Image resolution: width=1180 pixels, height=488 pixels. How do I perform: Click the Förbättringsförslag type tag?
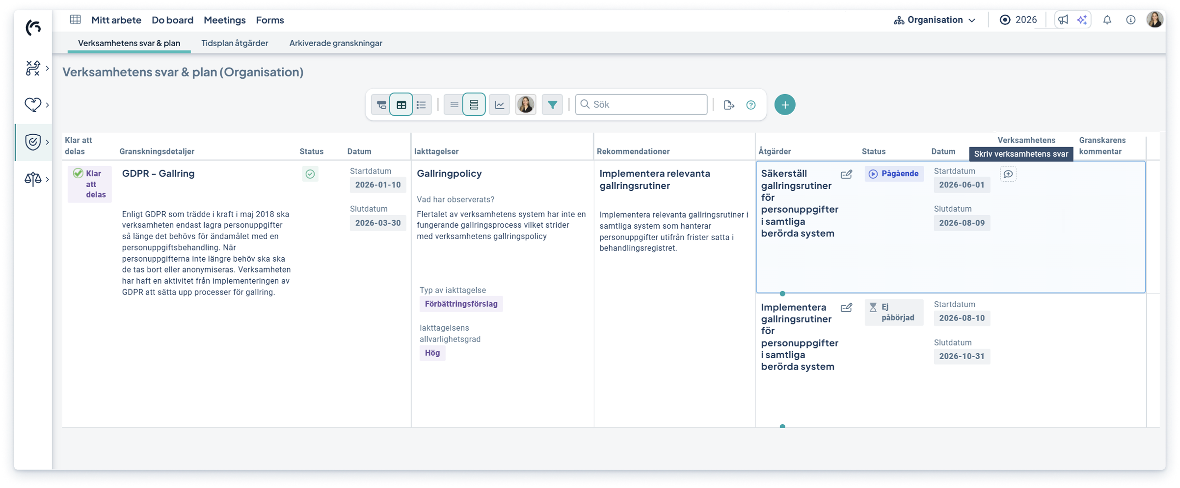click(461, 304)
